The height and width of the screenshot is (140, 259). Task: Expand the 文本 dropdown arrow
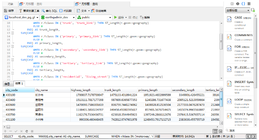point(89,11)
